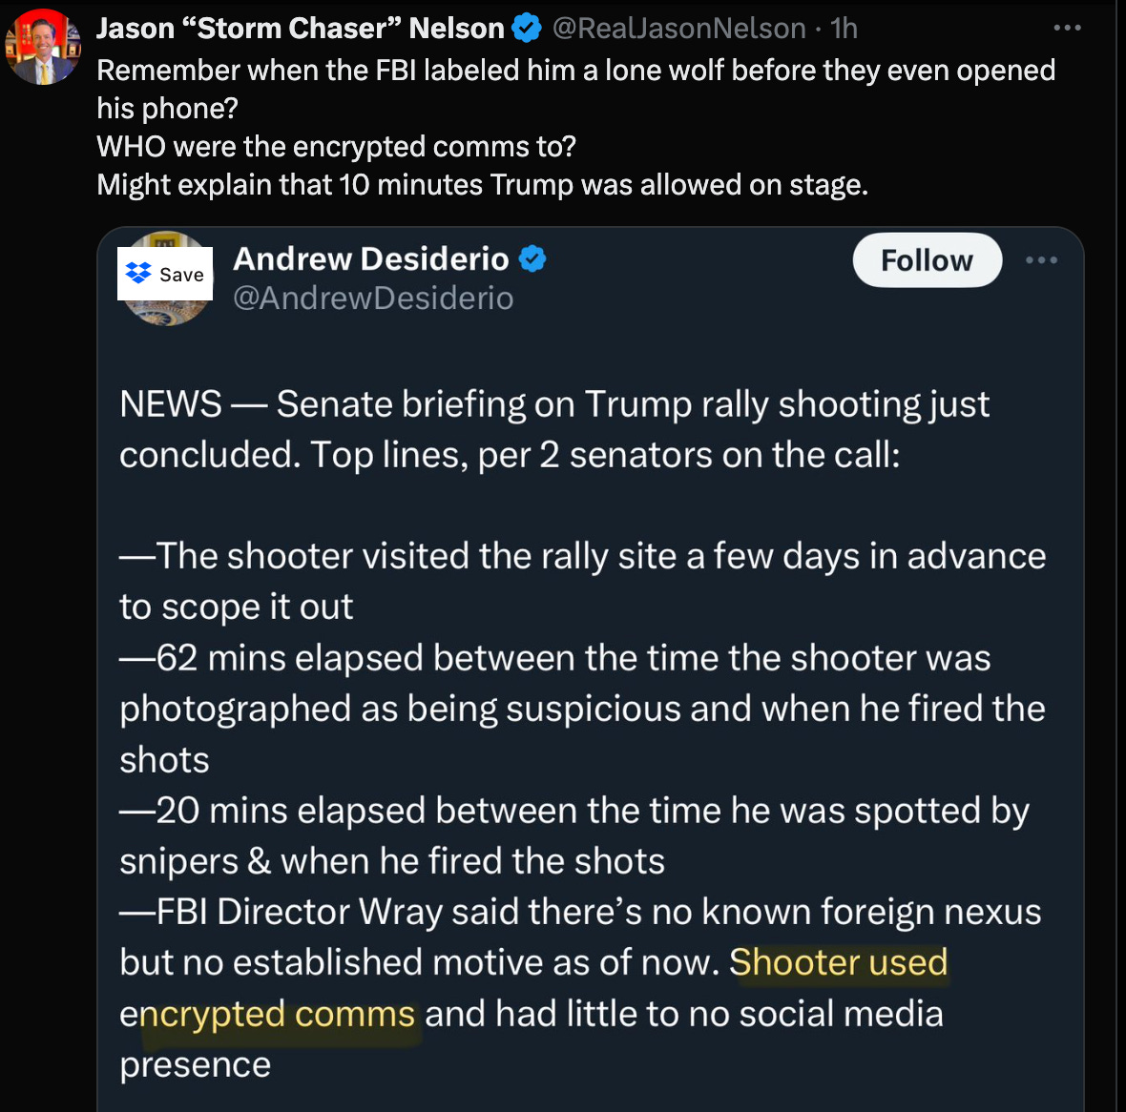Click Andrew Desiderio's blue verified checkmark
1126x1112 pixels.
click(x=532, y=258)
